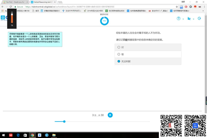Expand the bookmarks overflow chevron
207x138 pixels.
point(203,11)
